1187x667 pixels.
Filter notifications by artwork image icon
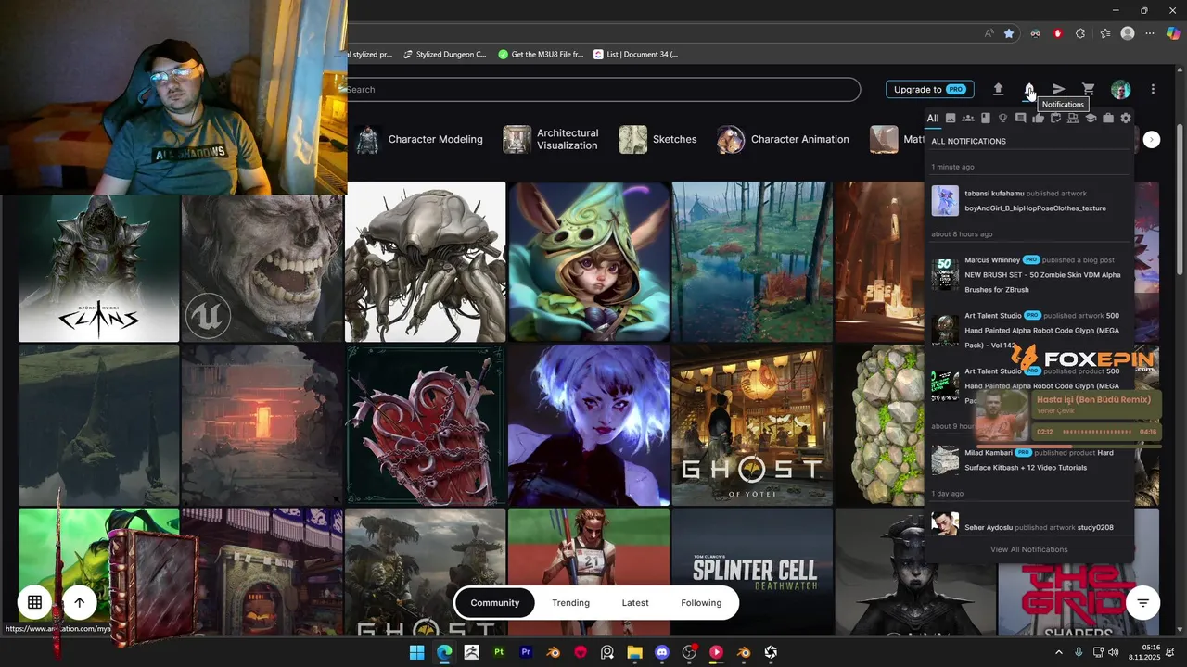[951, 119]
